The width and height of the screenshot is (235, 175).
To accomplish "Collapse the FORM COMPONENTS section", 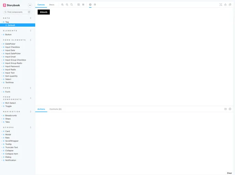I will coord(31,98).
